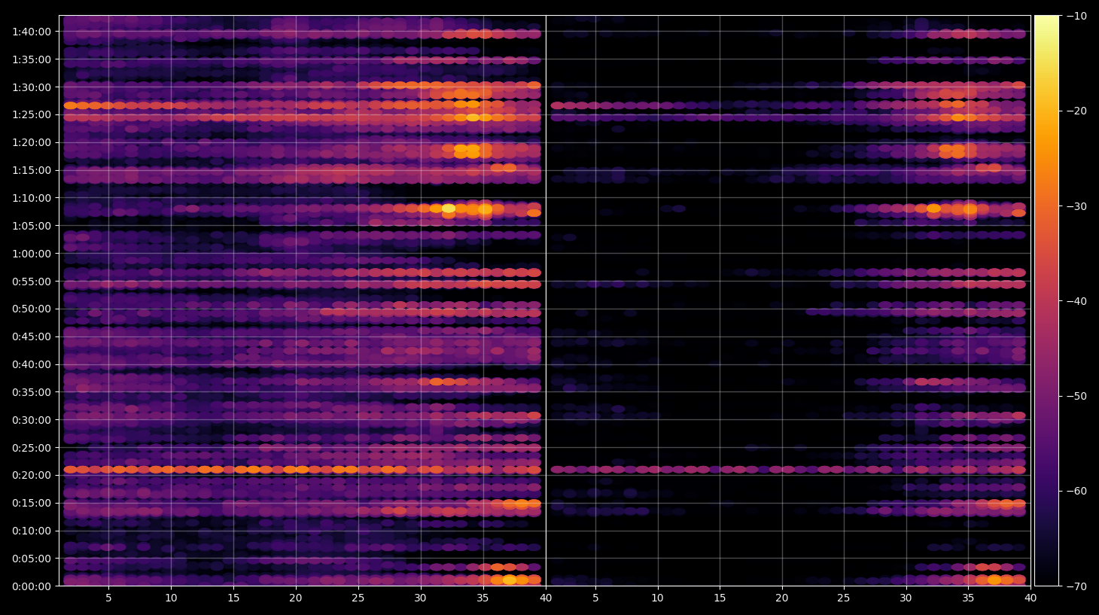Screen dimensions: 1099x615
Task: Click the 0:30:00 time axis label
Action: pyautogui.click(x=32, y=420)
